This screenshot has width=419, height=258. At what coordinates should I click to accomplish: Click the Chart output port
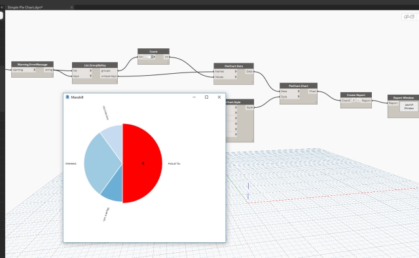(313, 91)
